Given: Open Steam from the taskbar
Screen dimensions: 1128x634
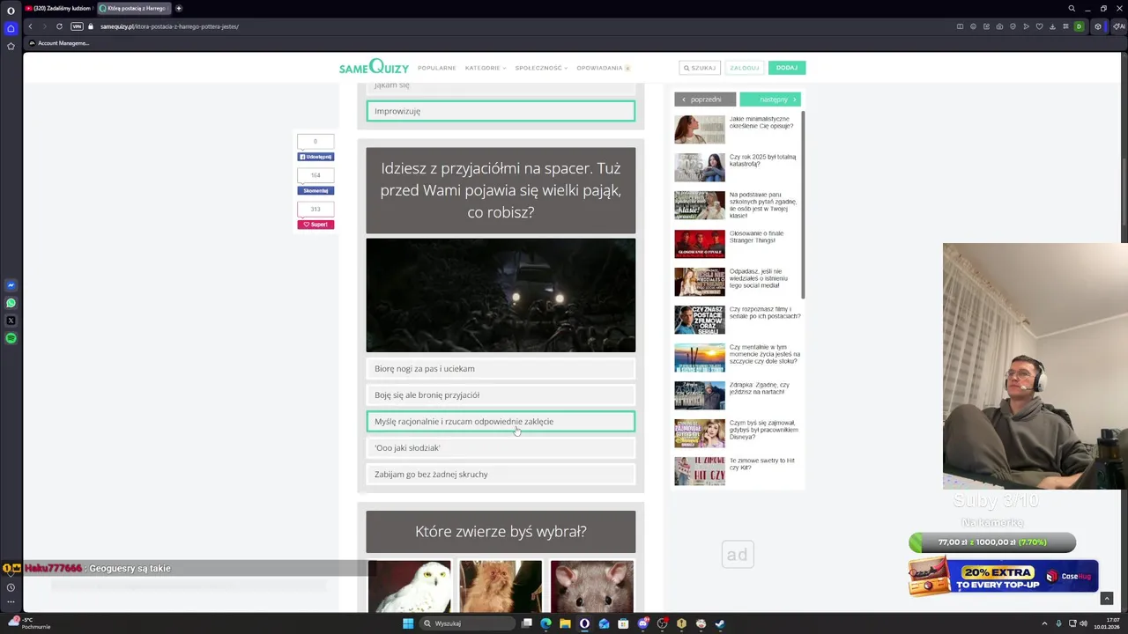Looking at the screenshot, I should coord(720,623).
